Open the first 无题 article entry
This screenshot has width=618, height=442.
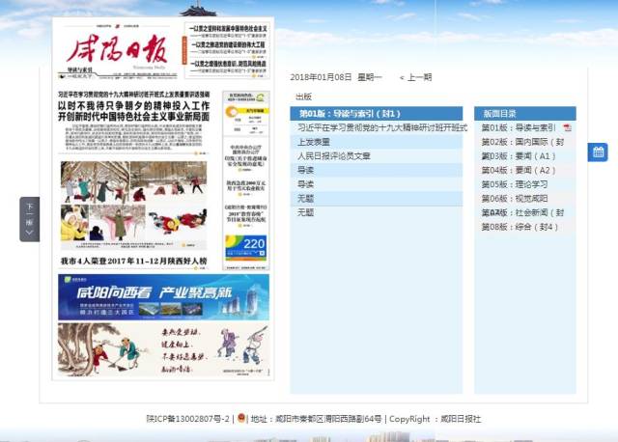click(x=377, y=199)
